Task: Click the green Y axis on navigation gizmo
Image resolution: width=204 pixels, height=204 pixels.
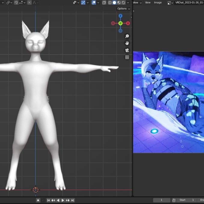Action: [x=120, y=23]
